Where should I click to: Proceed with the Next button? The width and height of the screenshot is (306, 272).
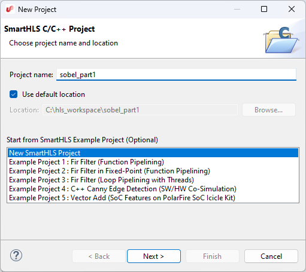pos(154,256)
